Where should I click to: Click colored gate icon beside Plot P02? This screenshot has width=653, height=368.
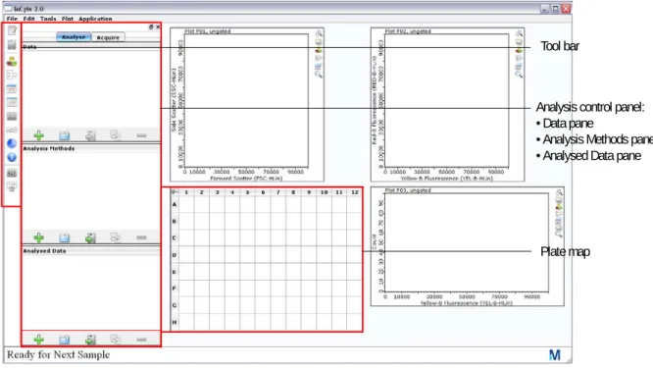click(519, 50)
